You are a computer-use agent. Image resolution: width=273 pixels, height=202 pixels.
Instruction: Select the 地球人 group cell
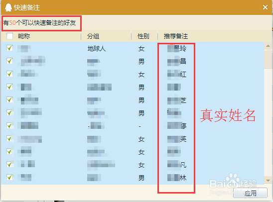point(97,48)
